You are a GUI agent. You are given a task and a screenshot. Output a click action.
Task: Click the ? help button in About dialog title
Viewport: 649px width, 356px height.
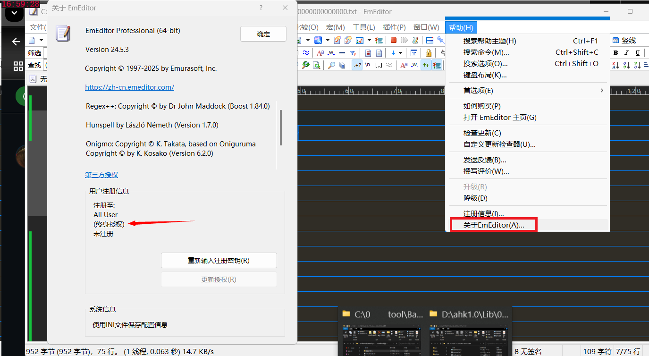coord(261,8)
